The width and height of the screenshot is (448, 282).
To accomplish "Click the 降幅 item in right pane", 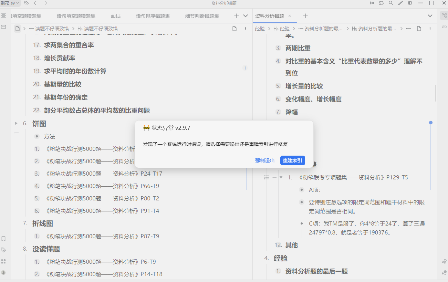I will click(292, 112).
